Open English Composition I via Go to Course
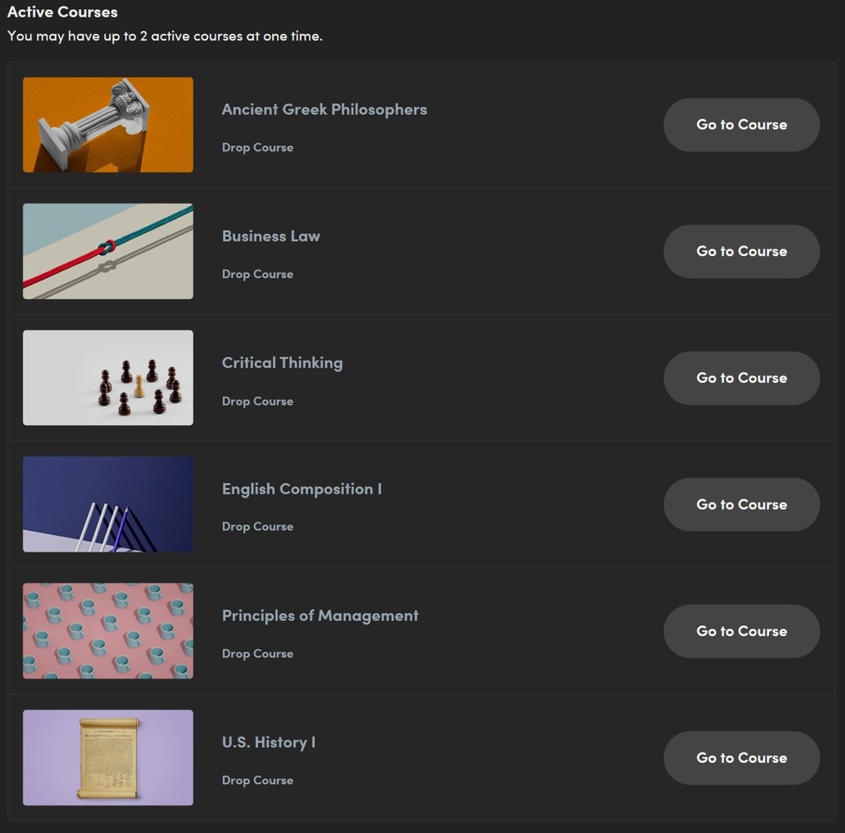The image size is (845, 833). (741, 504)
